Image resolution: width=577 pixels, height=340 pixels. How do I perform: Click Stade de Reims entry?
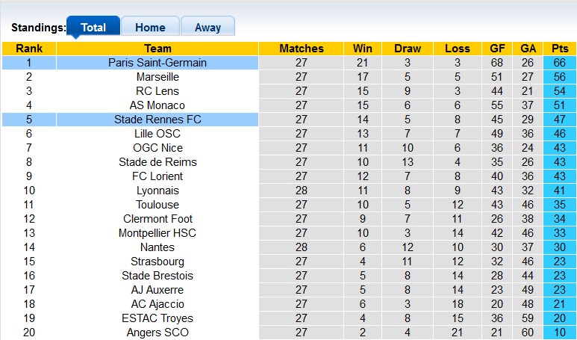(x=157, y=162)
